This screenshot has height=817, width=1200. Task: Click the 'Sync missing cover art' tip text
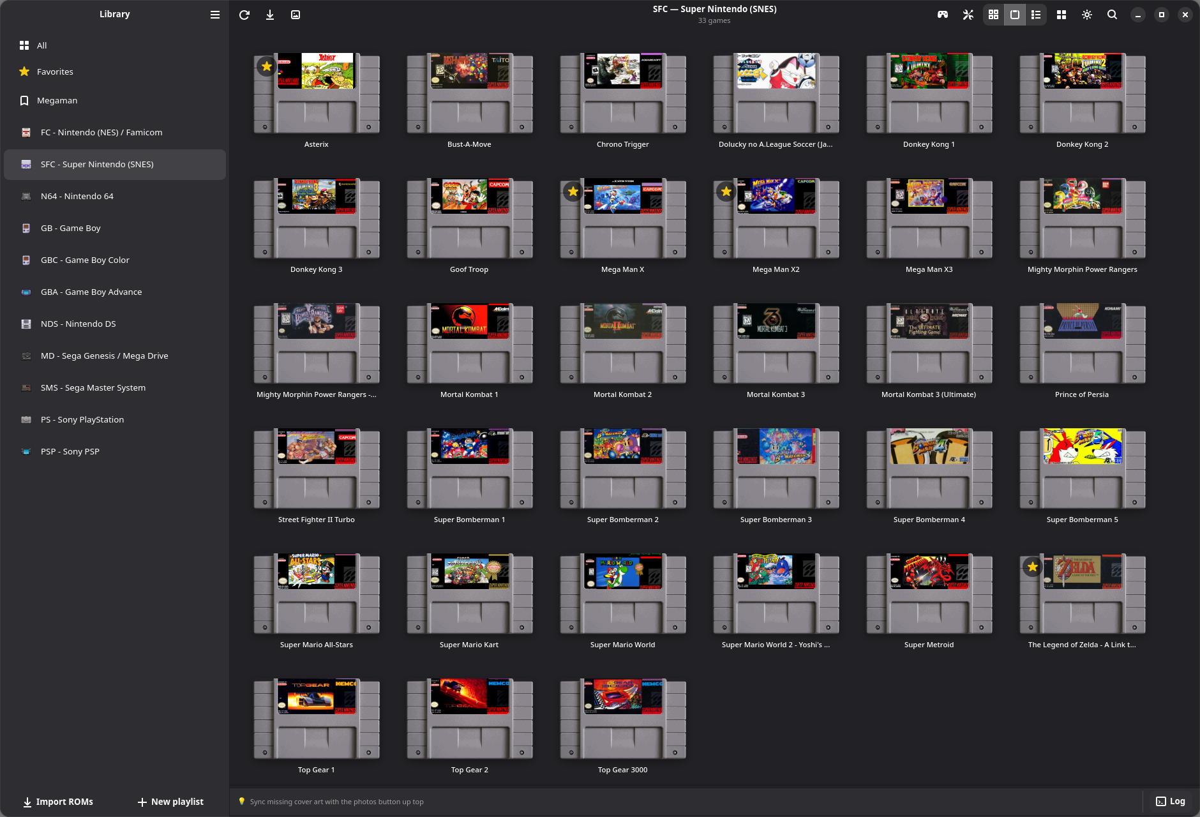(x=337, y=802)
